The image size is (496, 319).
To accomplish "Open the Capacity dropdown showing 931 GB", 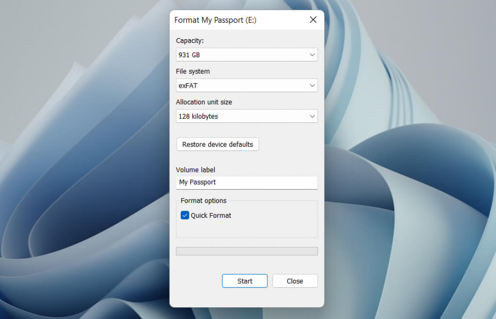I will click(x=247, y=55).
